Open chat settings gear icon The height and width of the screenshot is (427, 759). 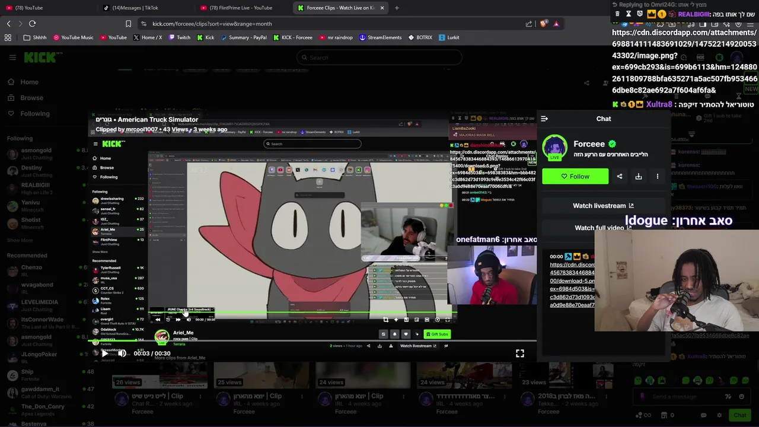pyautogui.click(x=719, y=415)
